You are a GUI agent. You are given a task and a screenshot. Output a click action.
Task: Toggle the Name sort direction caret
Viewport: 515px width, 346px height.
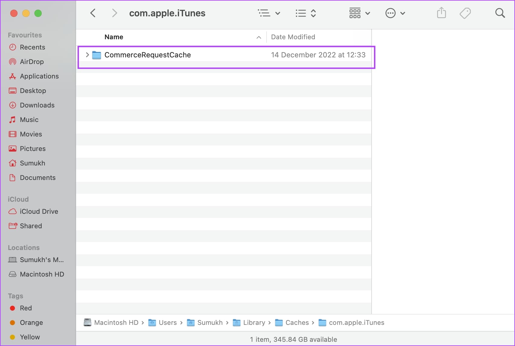coord(259,37)
